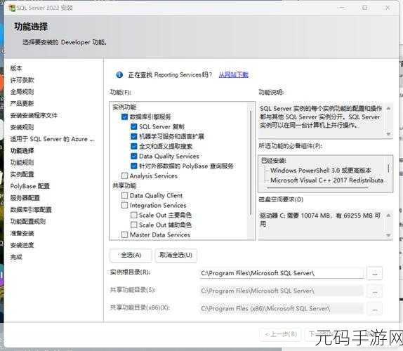403x351 pixels.
Task: Click the 取消全选(U) button
Action: (176, 255)
